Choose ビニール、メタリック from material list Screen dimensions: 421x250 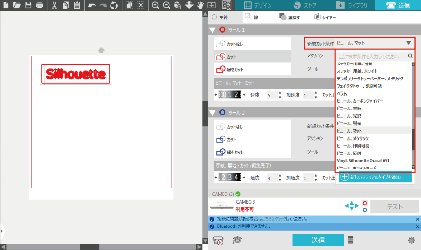(353, 138)
